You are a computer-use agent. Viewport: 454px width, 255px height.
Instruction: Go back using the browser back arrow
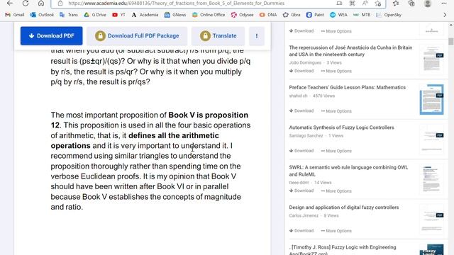pyautogui.click(x=10, y=3)
